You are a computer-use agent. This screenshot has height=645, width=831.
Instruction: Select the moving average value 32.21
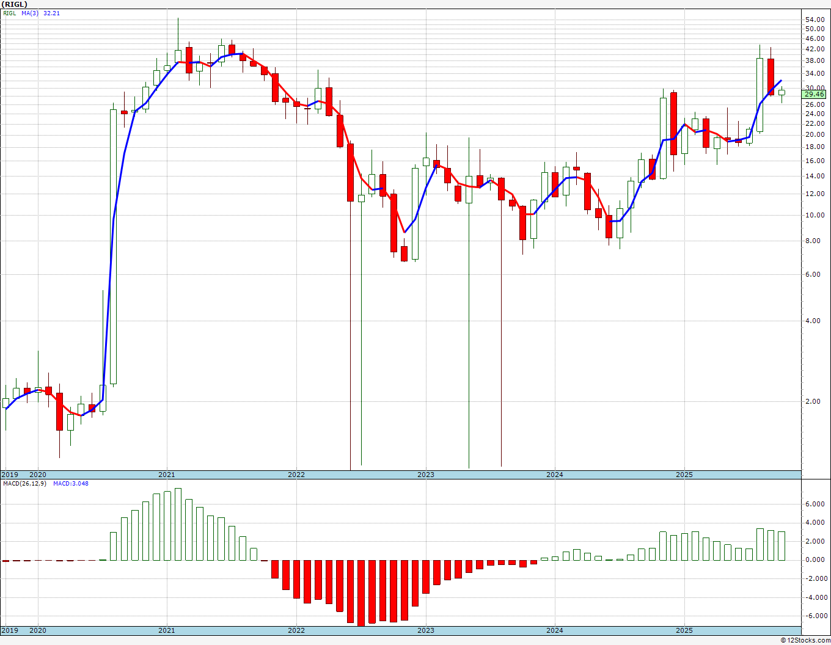click(x=51, y=13)
